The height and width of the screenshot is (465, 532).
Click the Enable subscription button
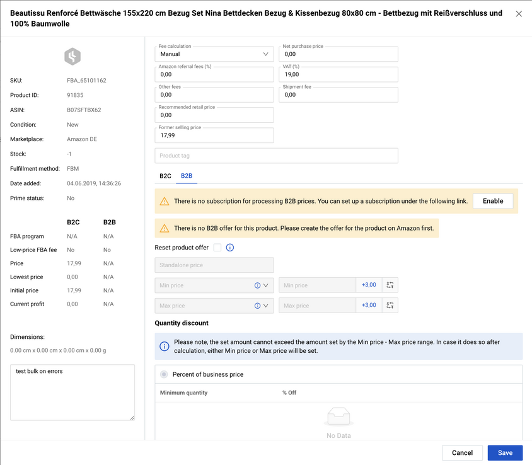[x=493, y=201]
